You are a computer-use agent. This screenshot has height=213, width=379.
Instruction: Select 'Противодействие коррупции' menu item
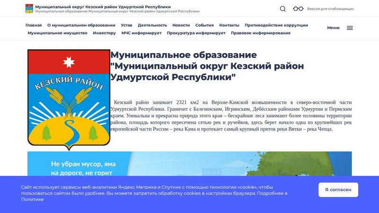click(276, 25)
